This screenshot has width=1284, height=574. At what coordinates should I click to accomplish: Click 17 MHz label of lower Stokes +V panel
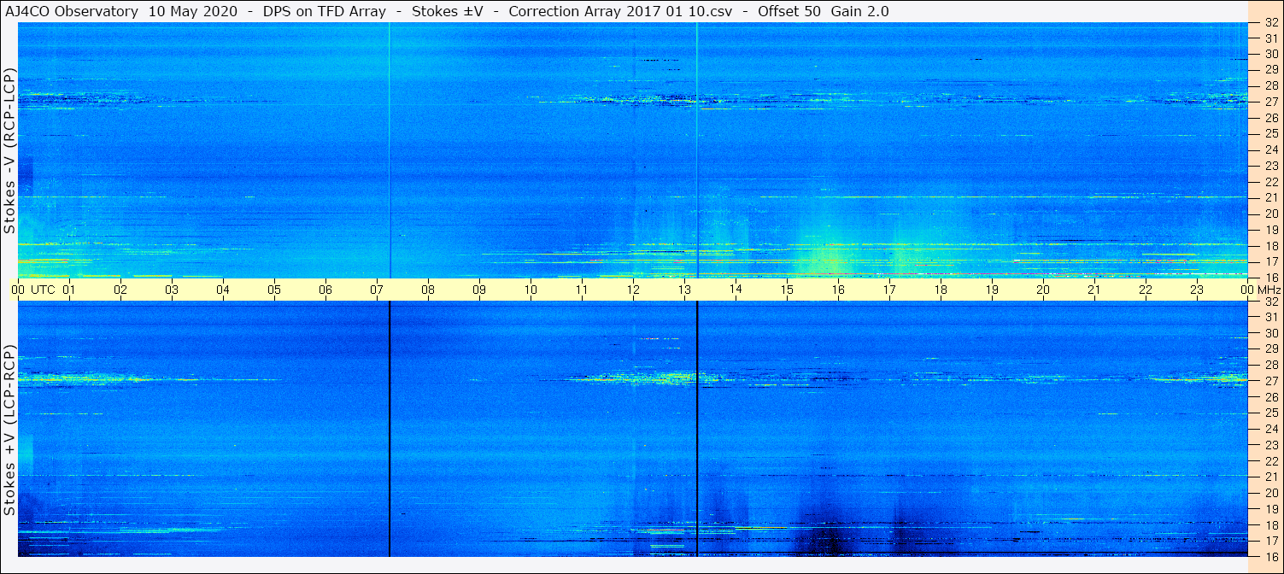[x=1271, y=541]
